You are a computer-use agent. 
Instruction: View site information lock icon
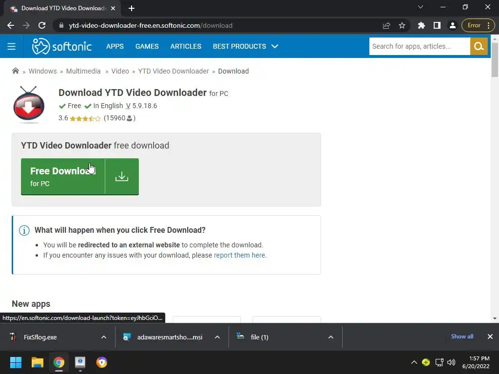click(61, 25)
